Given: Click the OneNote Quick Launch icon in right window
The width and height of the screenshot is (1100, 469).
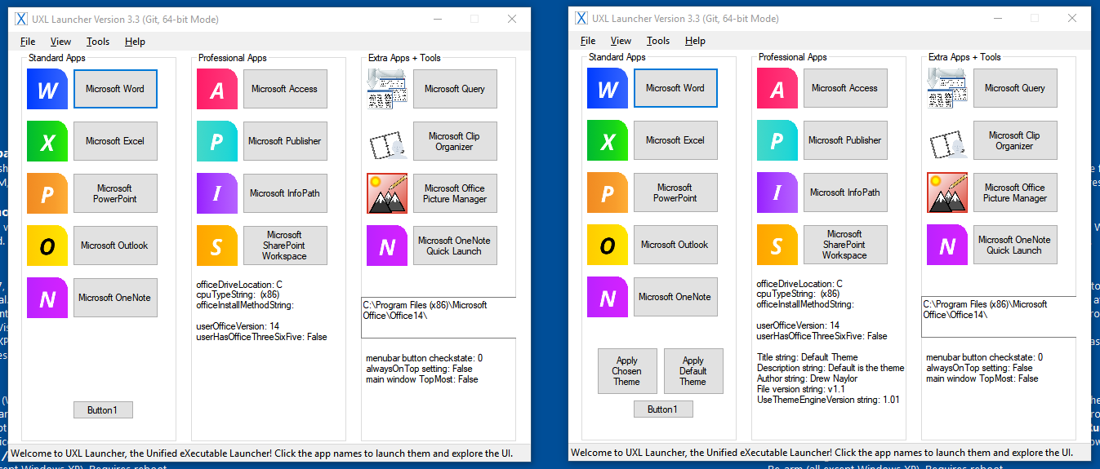Looking at the screenshot, I should pyautogui.click(x=947, y=245).
